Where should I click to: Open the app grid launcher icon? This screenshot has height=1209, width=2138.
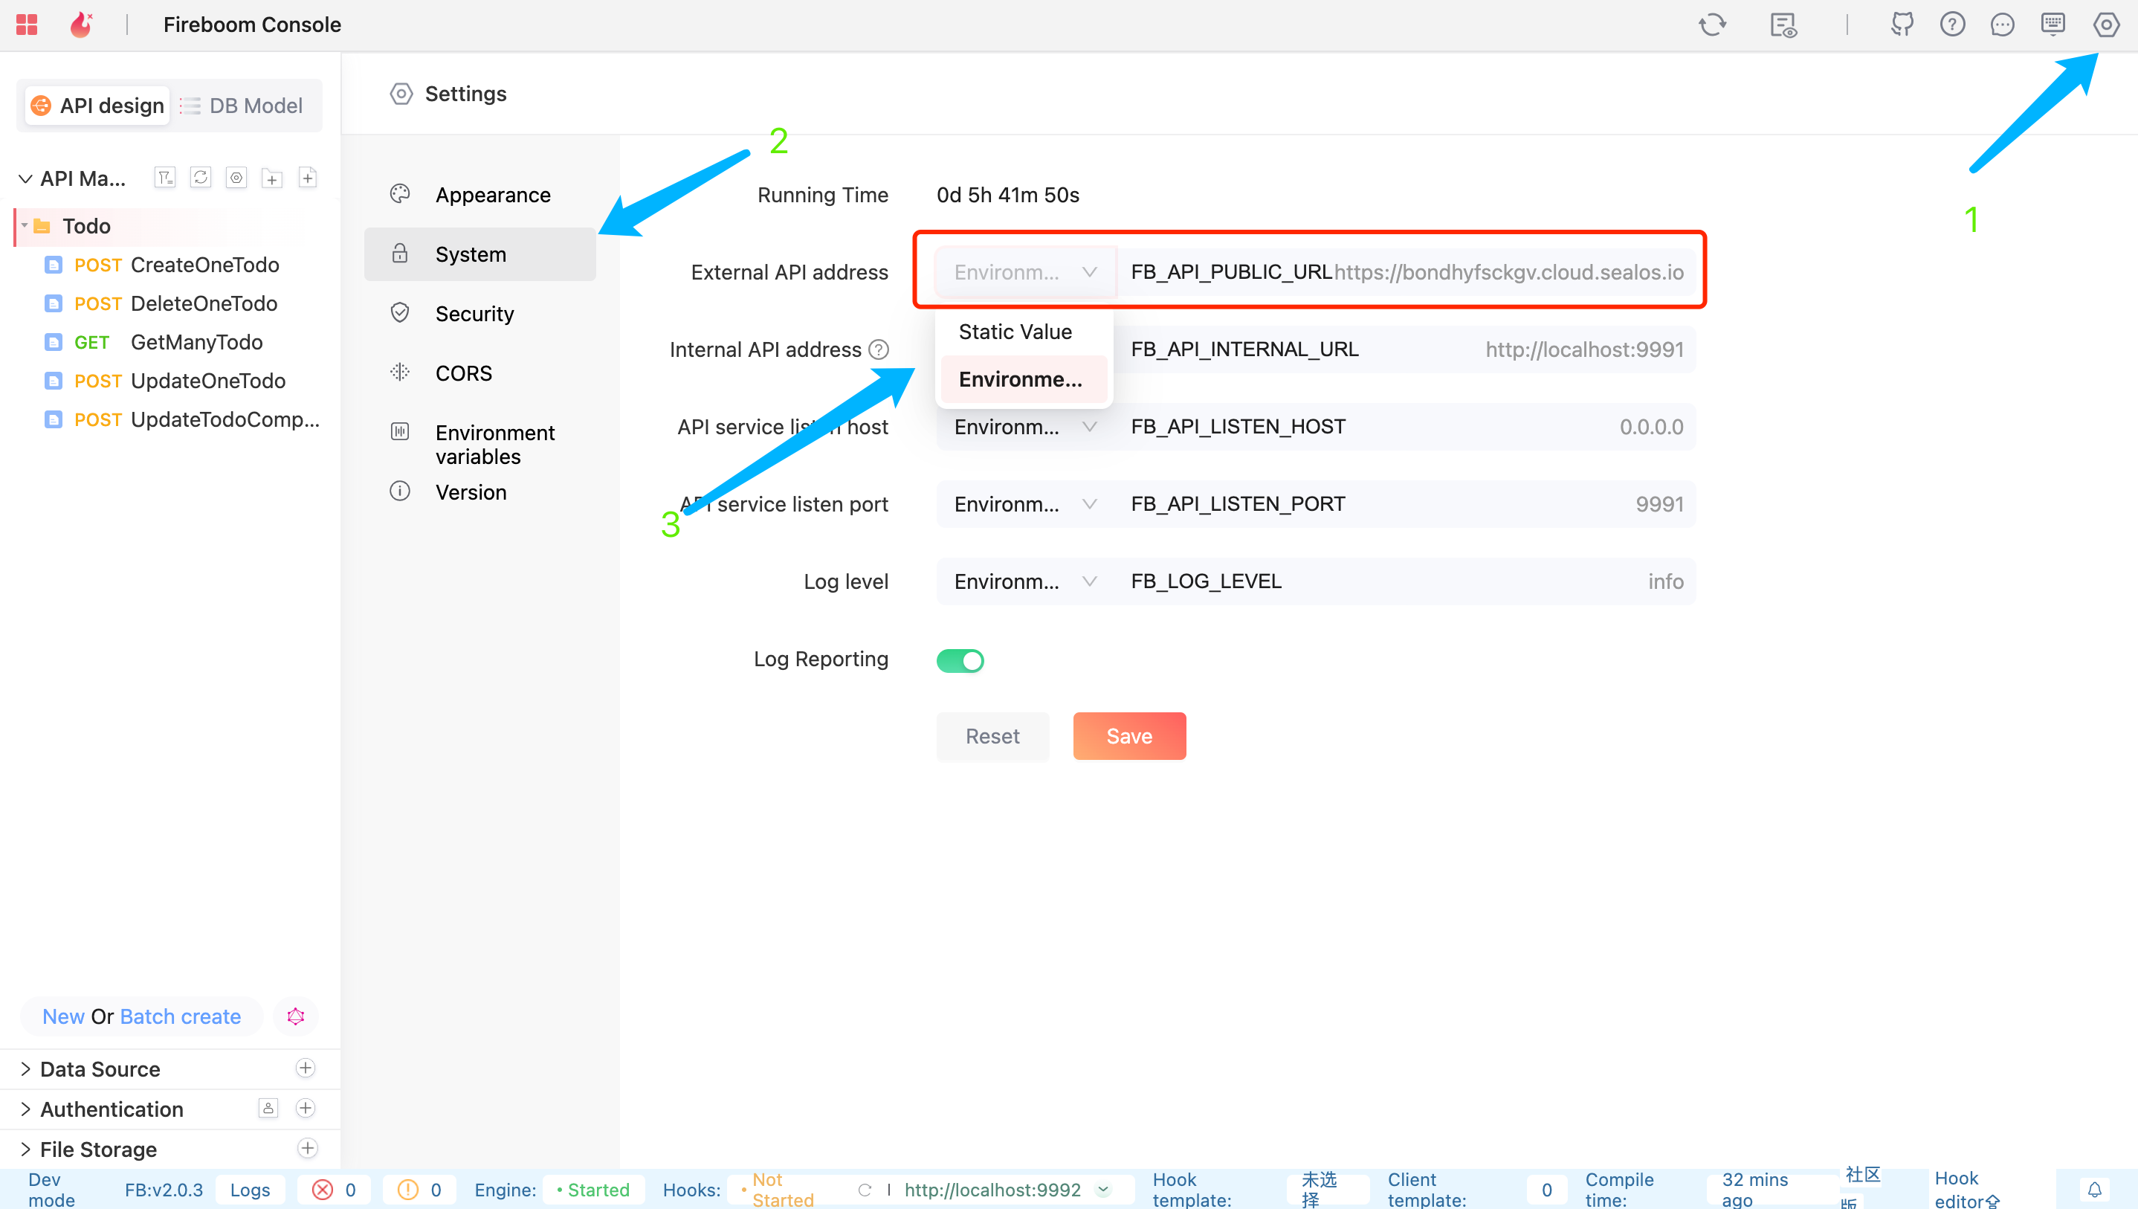click(x=27, y=25)
